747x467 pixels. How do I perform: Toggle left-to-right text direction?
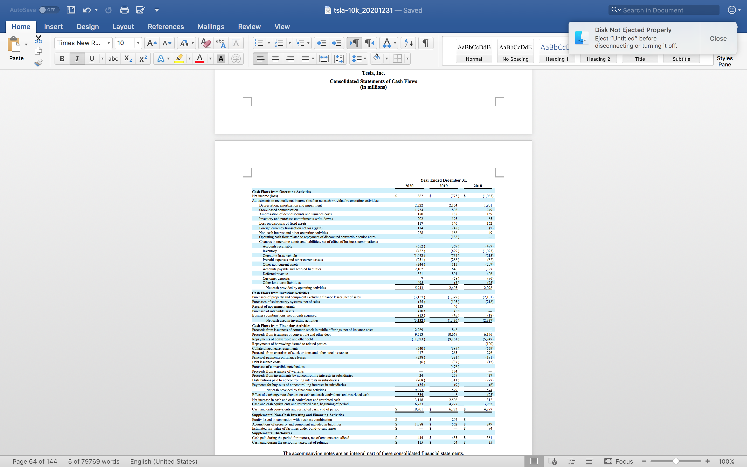(x=354, y=43)
